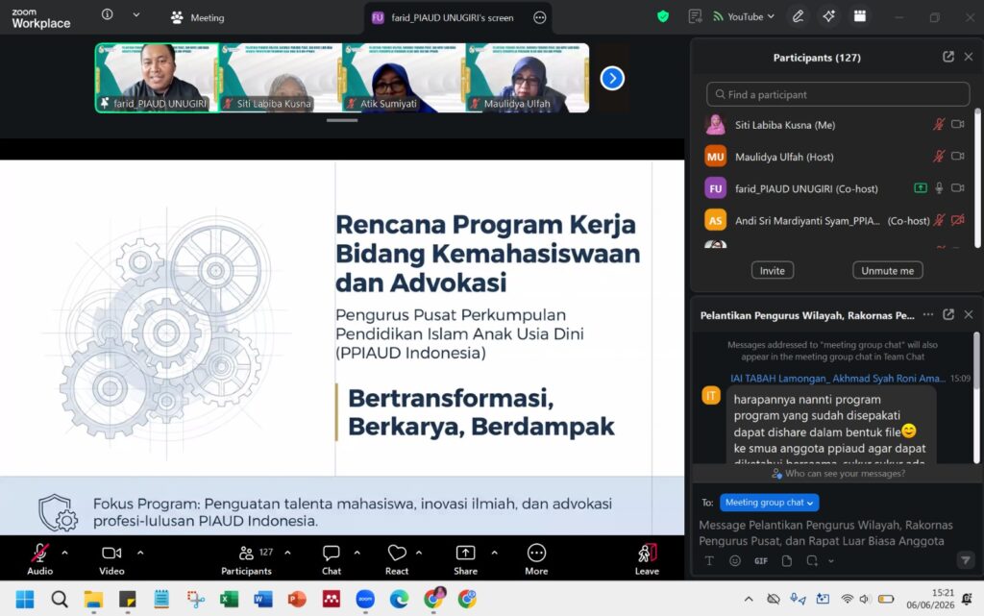Open text formatting icon in chat
This screenshot has width=984, height=616.
click(x=709, y=561)
